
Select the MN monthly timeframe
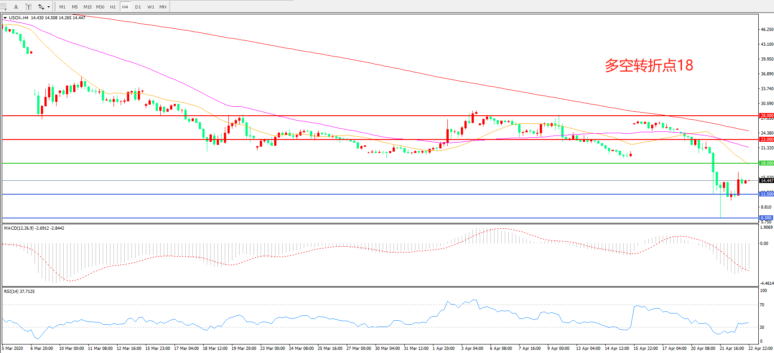tap(163, 7)
